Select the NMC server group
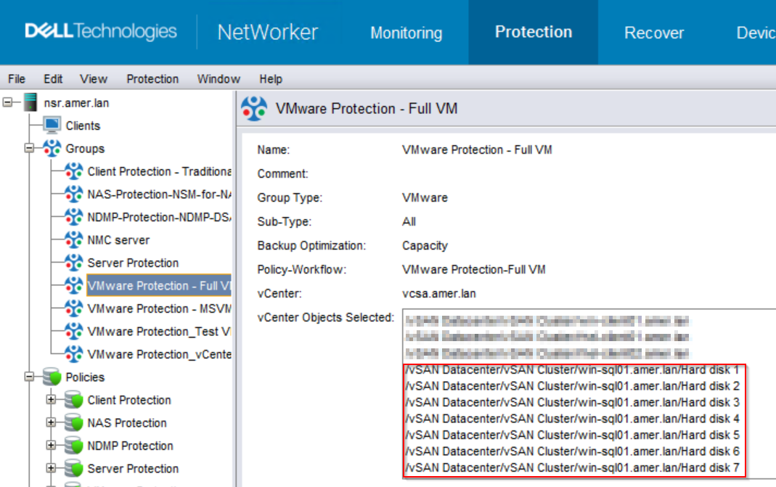776x487 pixels. point(118,240)
